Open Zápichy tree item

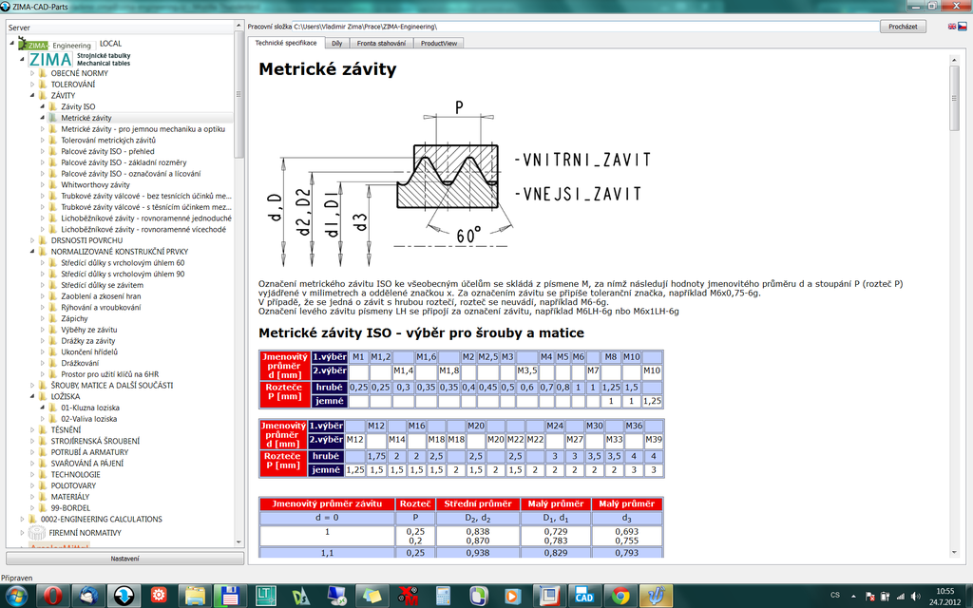point(74,318)
